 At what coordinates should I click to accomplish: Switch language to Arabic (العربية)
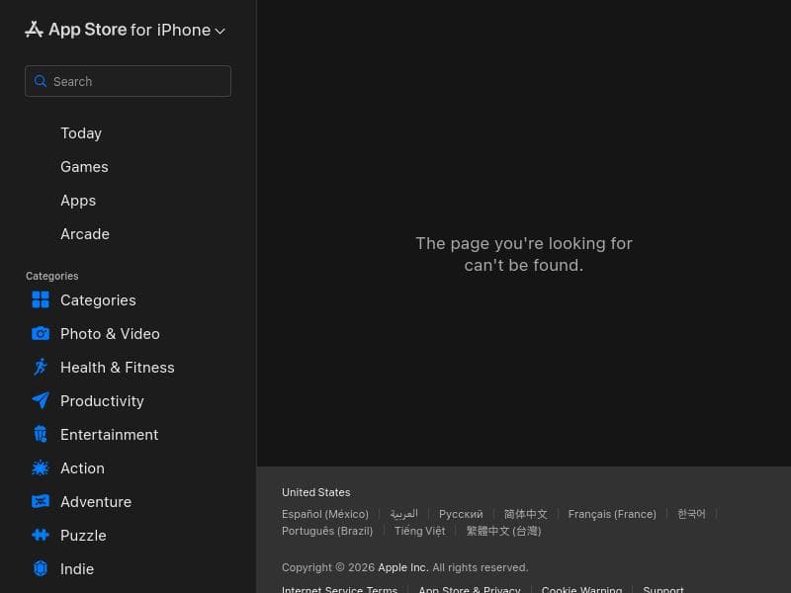pyautogui.click(x=404, y=514)
